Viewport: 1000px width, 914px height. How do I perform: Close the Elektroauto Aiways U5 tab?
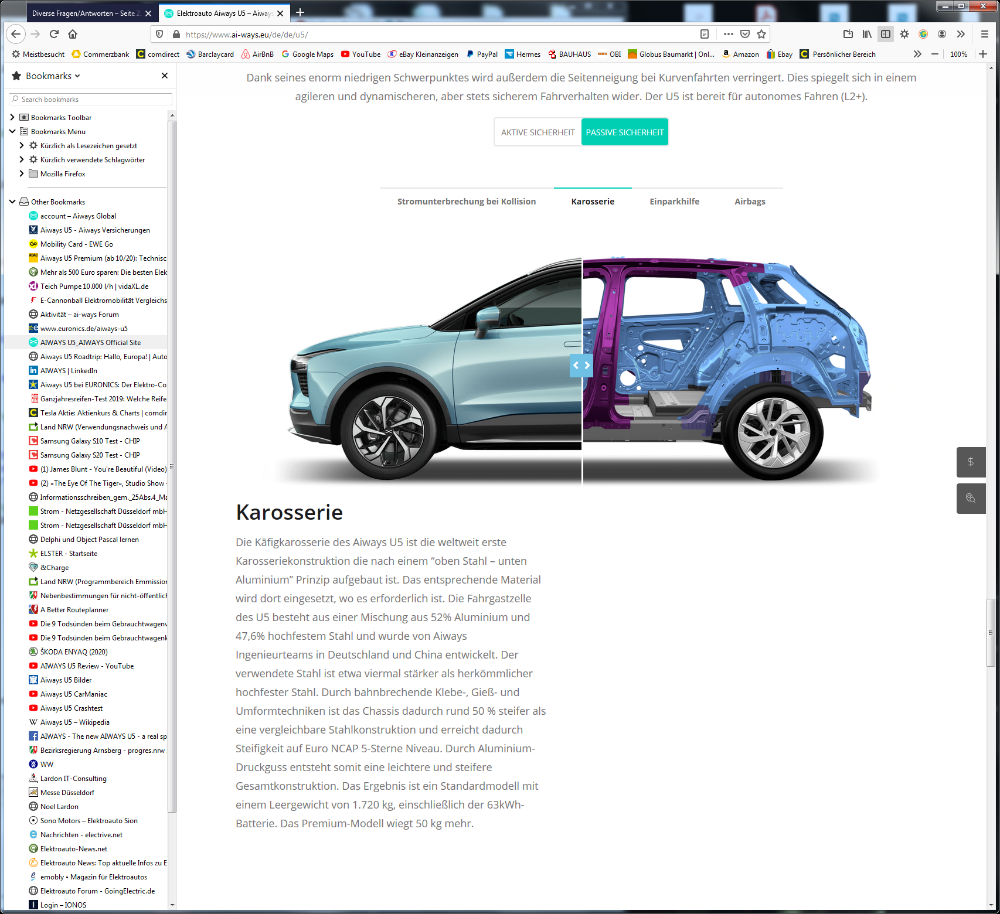[x=280, y=13]
